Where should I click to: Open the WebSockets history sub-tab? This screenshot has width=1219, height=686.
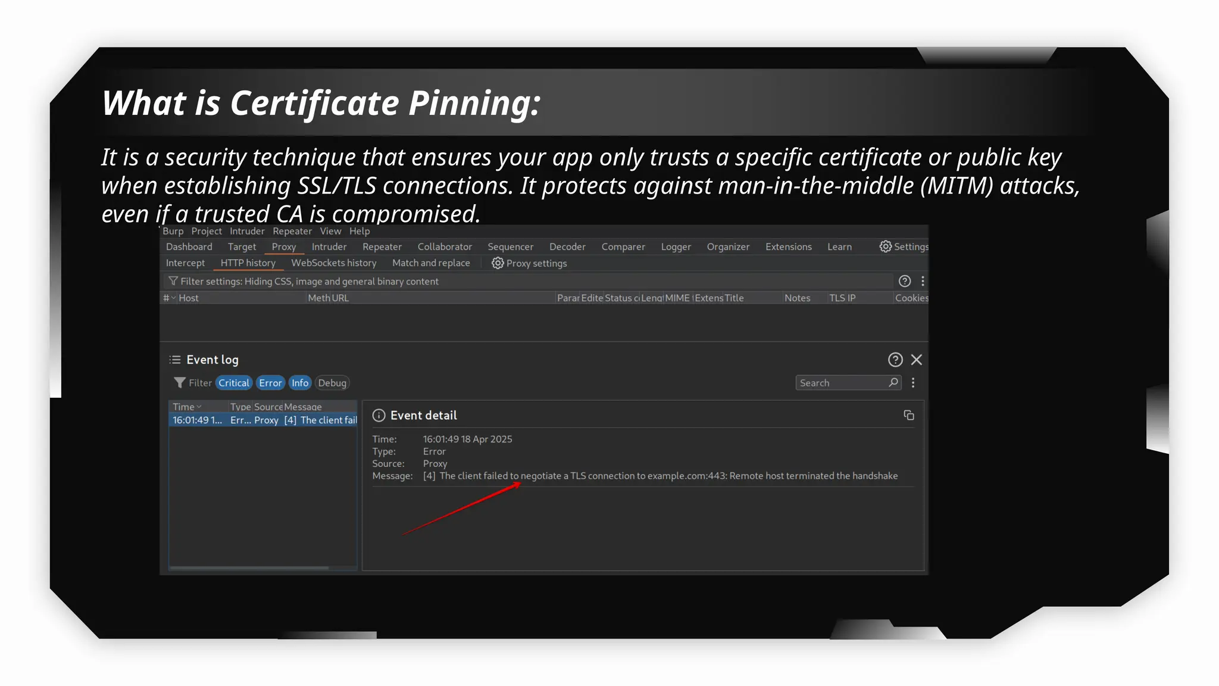coord(334,263)
